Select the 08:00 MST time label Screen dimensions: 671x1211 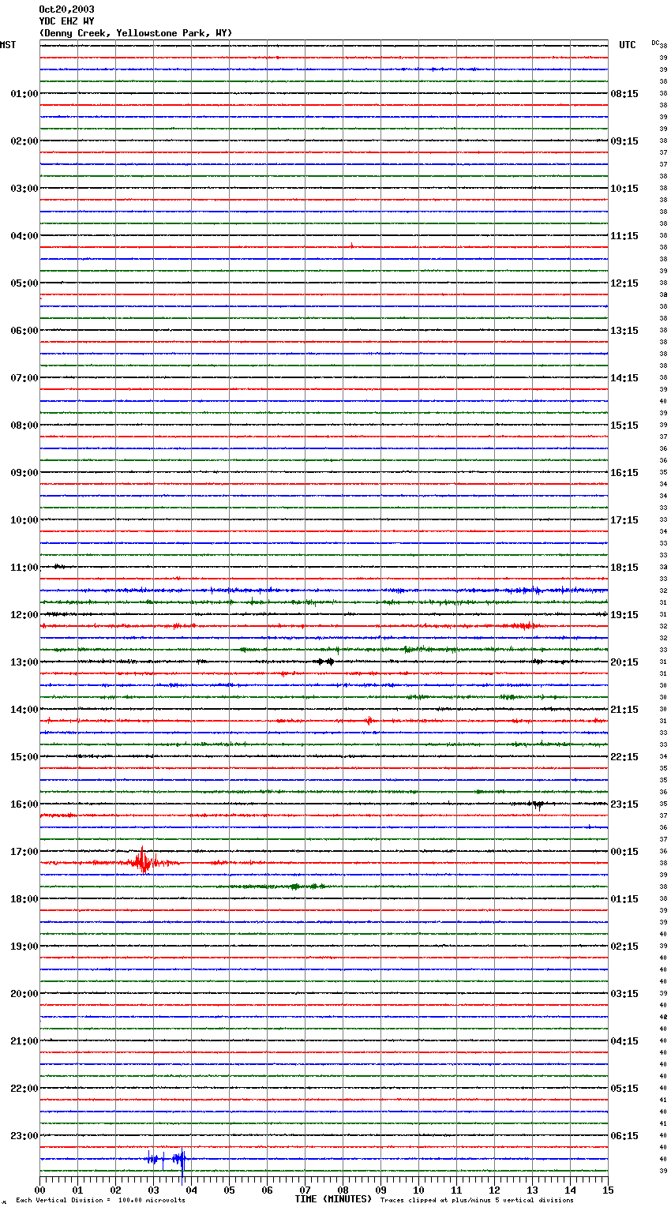[24, 426]
